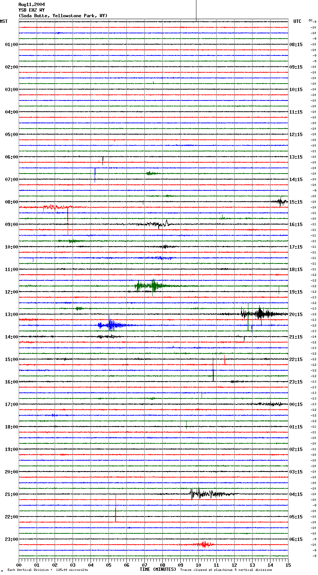
Task: Click the "13:15" UTC time label
Action: [x=296, y=157]
